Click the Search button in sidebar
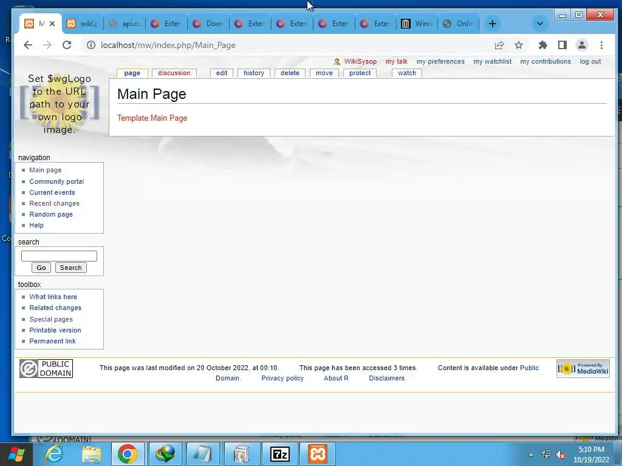This screenshot has height=466, width=622. point(70,268)
